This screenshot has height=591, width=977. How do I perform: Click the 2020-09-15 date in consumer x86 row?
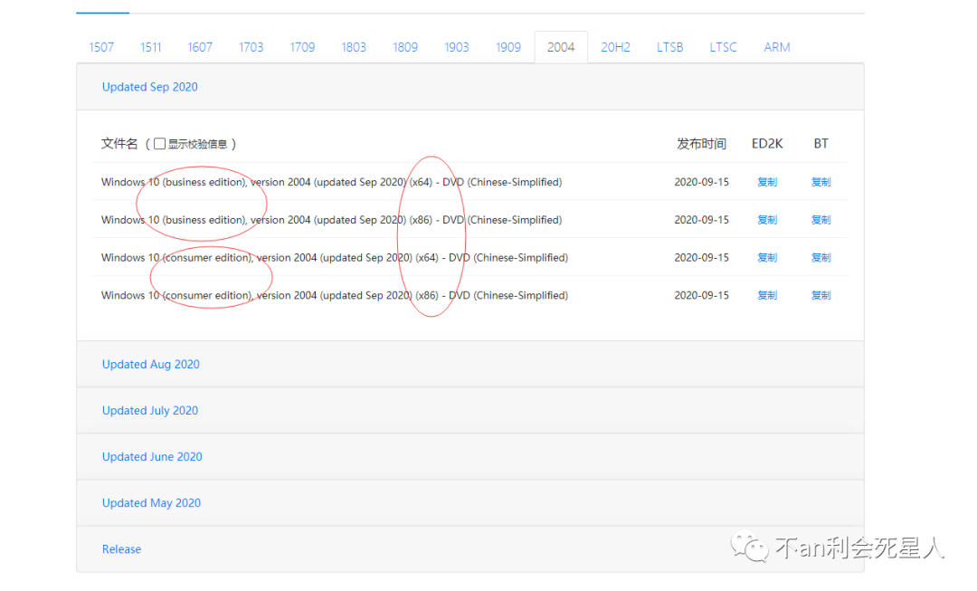coord(702,295)
